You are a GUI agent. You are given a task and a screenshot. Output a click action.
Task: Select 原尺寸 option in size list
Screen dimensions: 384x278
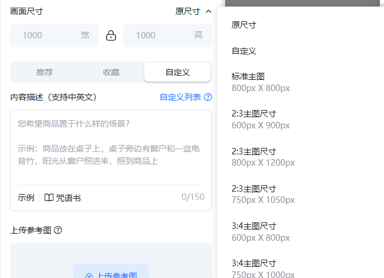(244, 25)
